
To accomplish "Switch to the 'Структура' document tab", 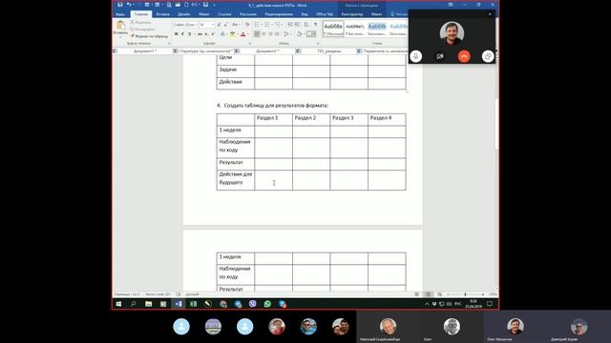I will coord(206,50).
